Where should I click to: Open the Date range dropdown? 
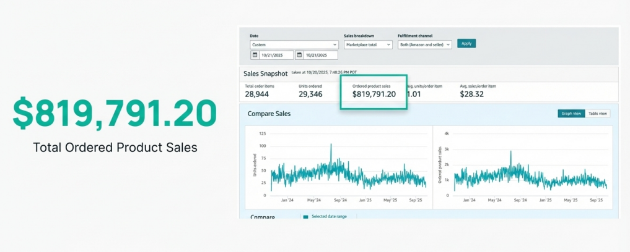(294, 44)
